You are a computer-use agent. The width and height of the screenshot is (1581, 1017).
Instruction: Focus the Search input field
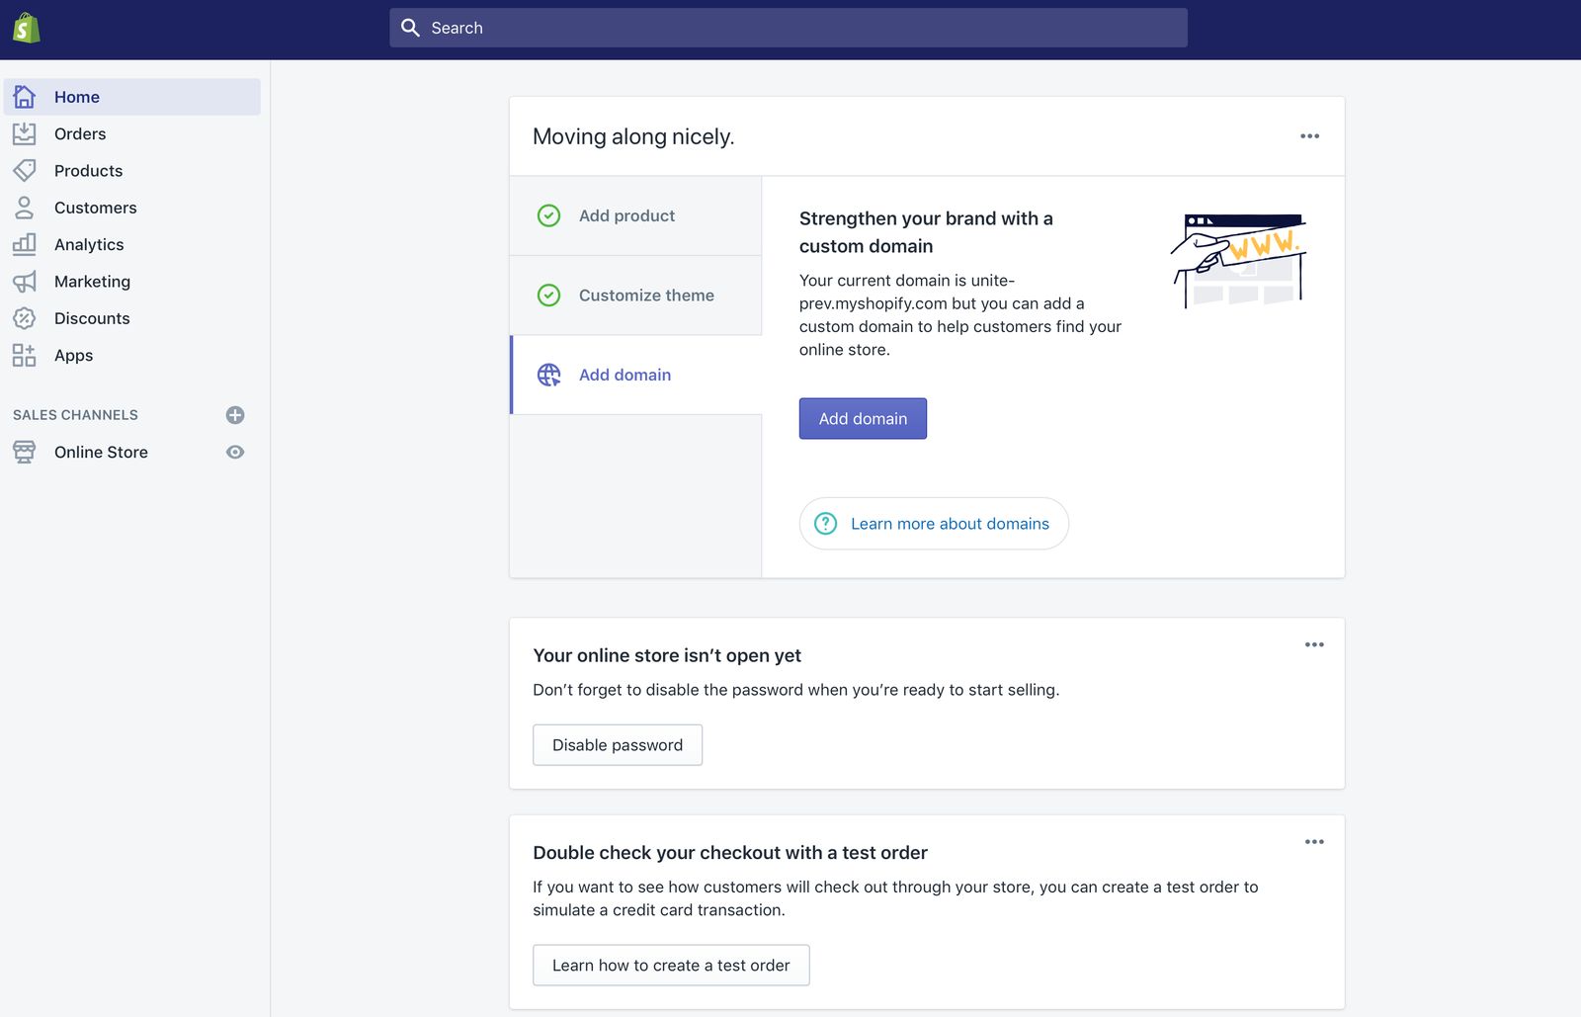[x=789, y=28]
